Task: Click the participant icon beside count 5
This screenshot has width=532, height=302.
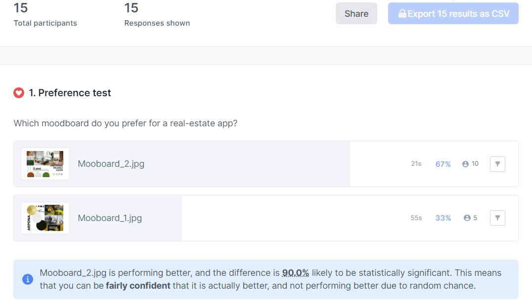Action: click(x=467, y=218)
